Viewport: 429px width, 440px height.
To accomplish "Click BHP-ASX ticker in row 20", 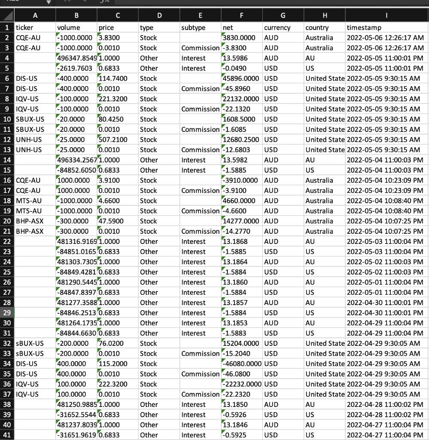I will [35, 221].
